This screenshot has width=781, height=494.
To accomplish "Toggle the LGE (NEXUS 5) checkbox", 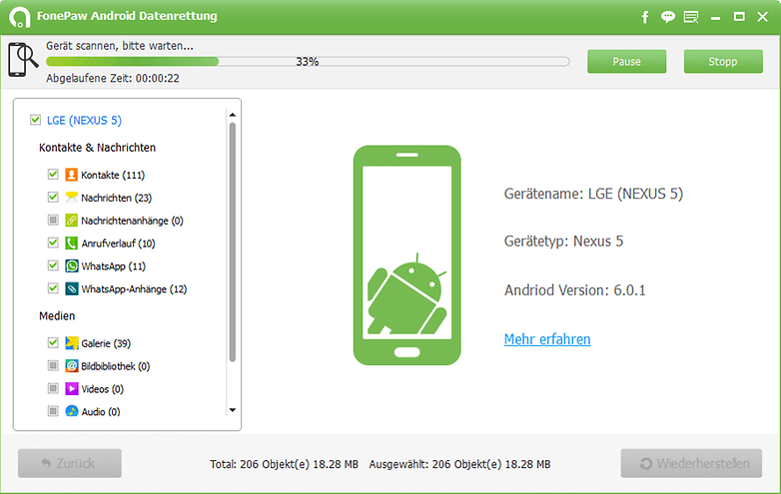I will coord(35,120).
